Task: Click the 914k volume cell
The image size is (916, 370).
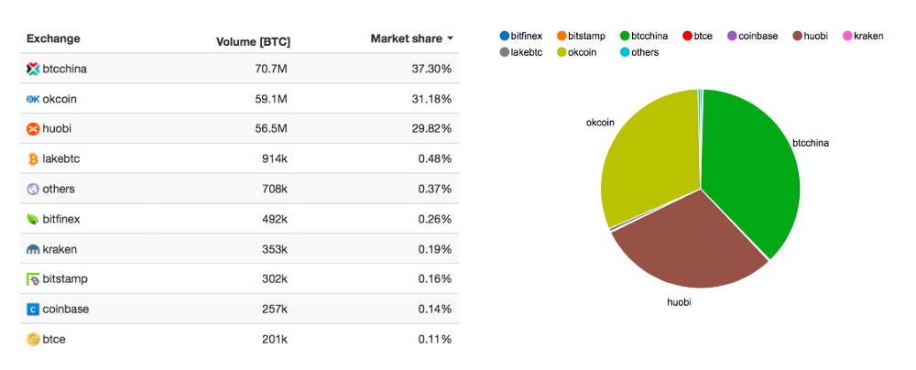Action: click(275, 159)
